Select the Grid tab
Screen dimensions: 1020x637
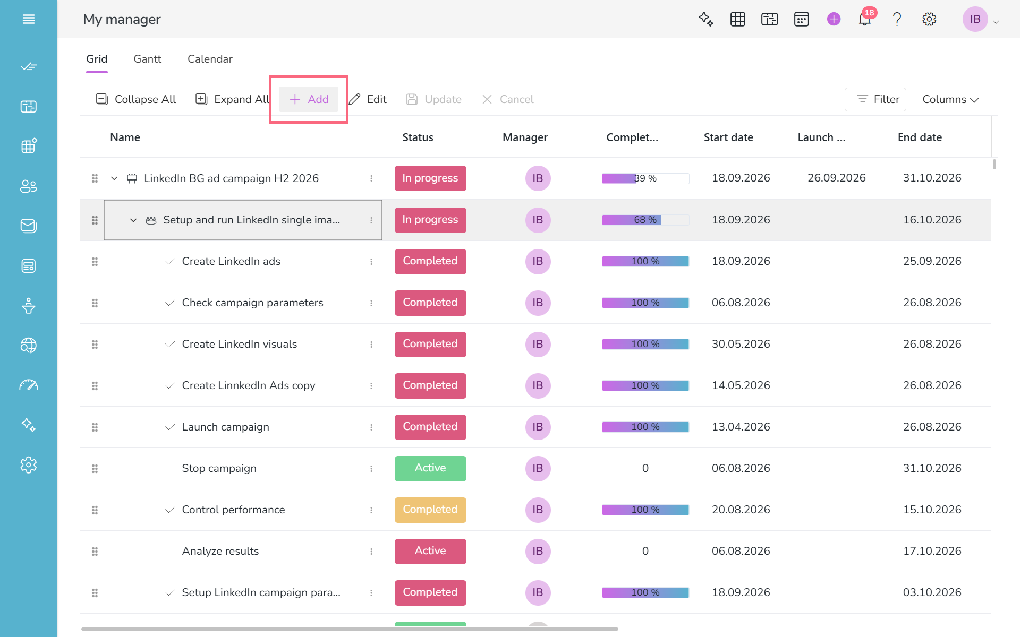pos(97,59)
